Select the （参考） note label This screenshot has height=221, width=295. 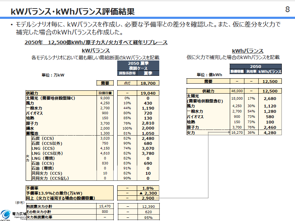point(20,202)
